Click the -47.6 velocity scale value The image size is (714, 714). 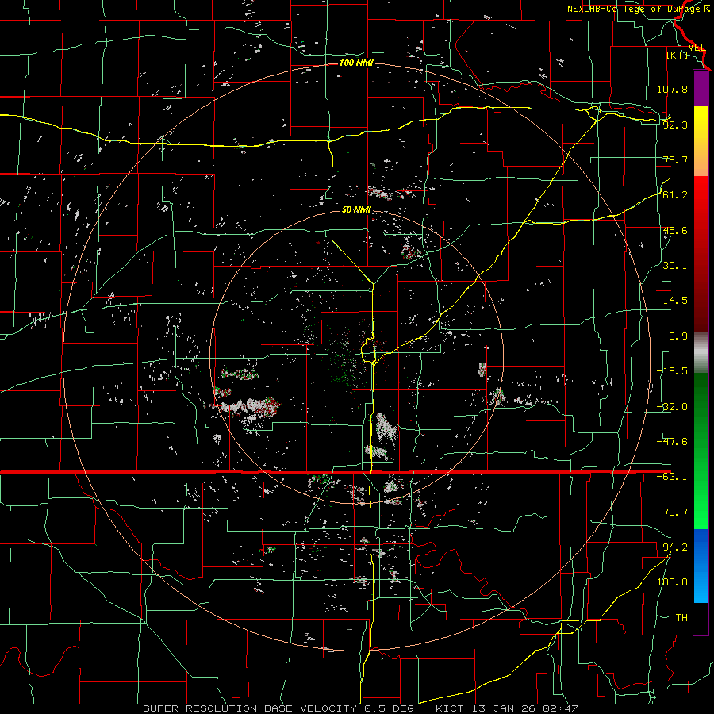click(672, 442)
